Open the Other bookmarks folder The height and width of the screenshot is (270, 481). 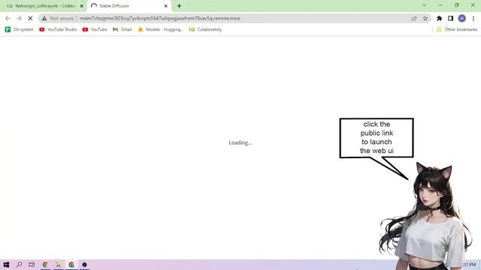click(x=457, y=29)
